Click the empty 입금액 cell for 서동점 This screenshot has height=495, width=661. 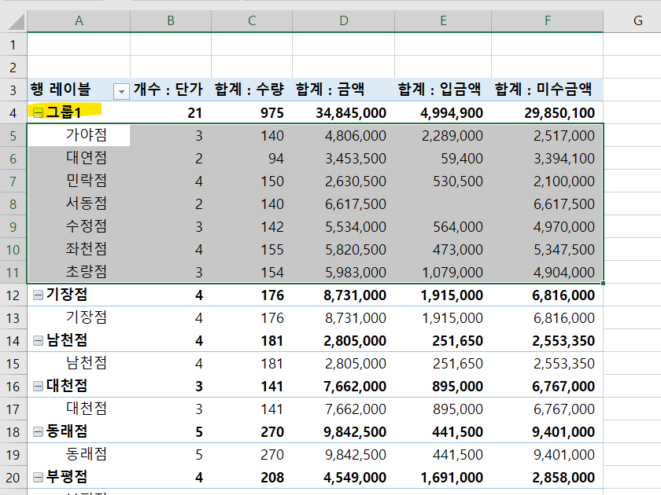point(443,203)
